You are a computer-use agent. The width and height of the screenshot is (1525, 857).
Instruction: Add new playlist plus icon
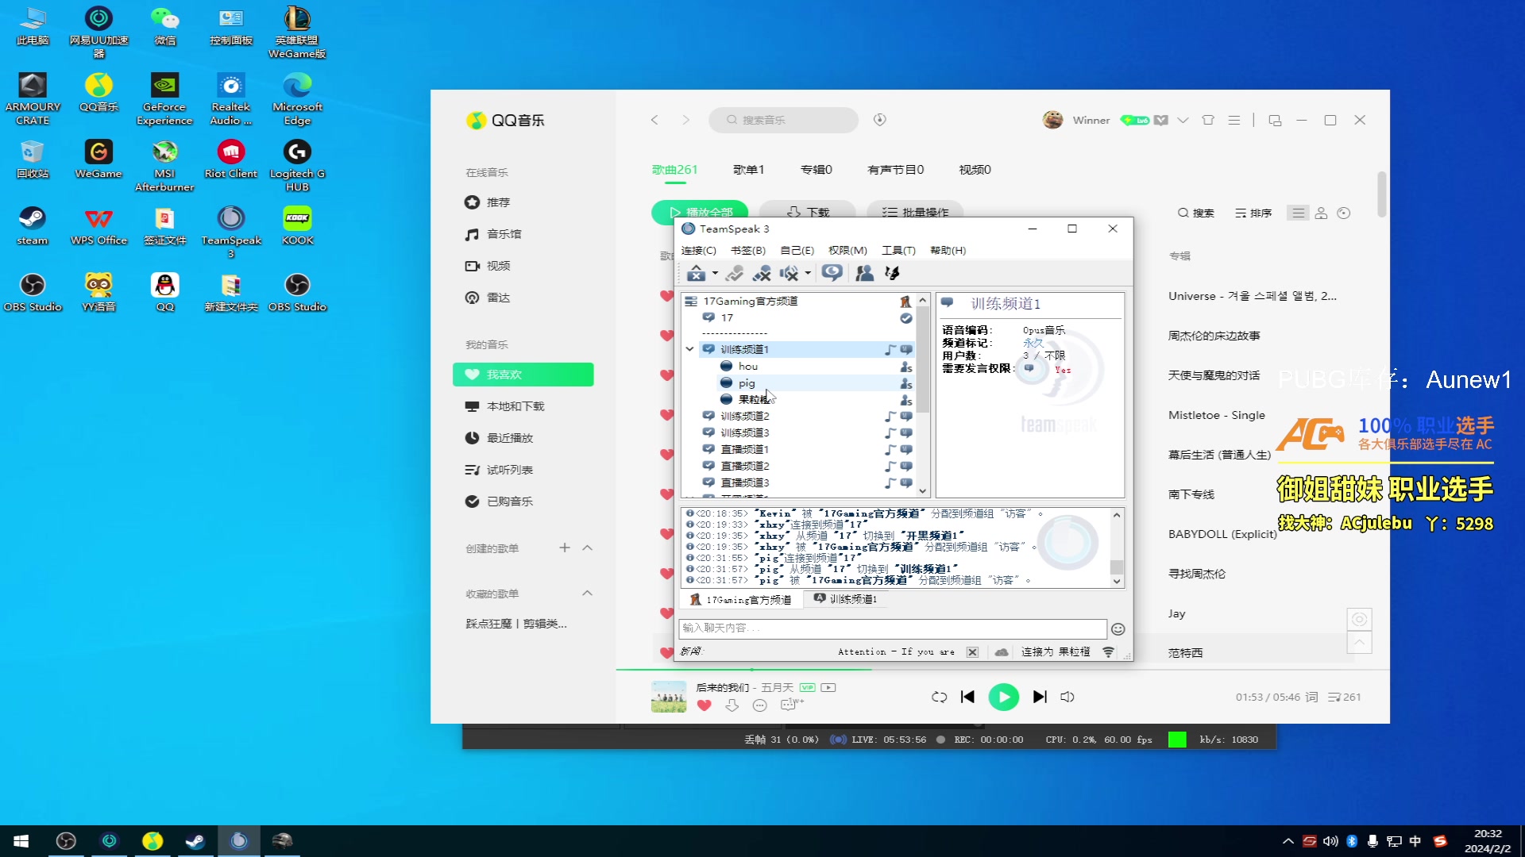point(565,548)
